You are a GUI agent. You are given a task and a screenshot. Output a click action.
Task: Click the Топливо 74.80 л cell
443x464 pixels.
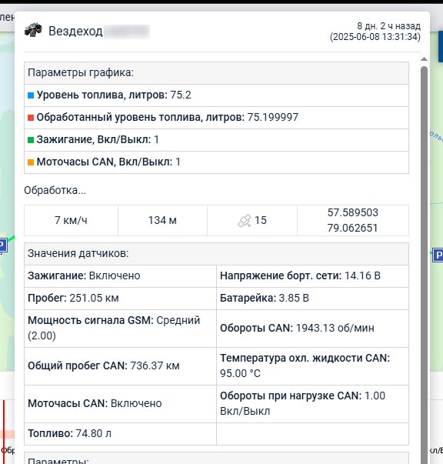click(120, 434)
